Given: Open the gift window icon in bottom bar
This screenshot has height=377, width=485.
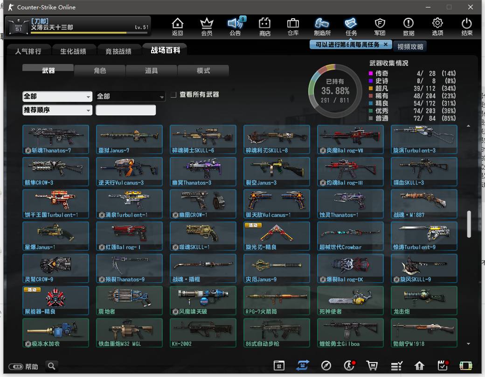Looking at the screenshot, I should [x=279, y=366].
